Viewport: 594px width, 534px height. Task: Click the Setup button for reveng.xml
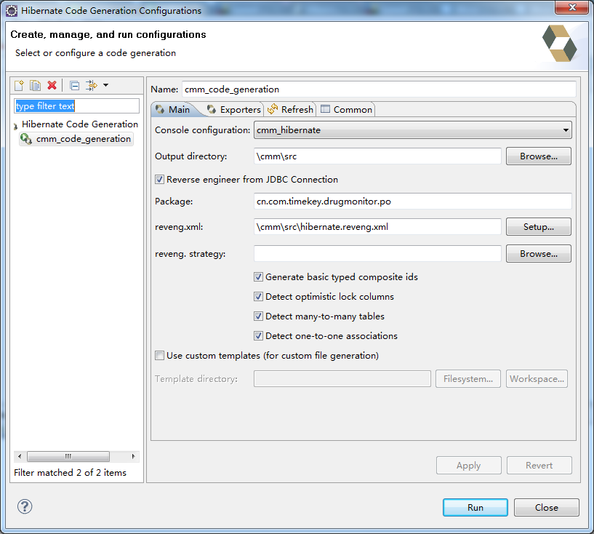point(538,226)
